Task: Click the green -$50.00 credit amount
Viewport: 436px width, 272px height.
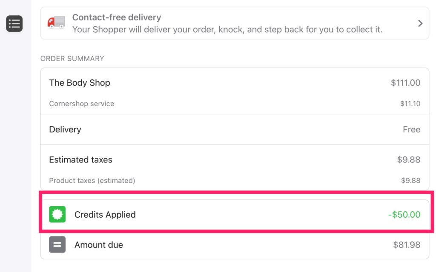Action: (404, 215)
